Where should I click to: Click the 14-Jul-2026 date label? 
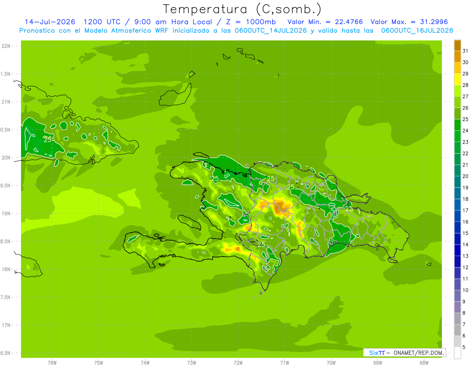(x=50, y=22)
